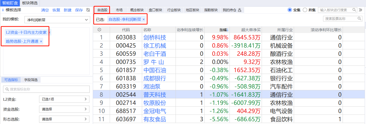Open stock 罗牛山

coord(154,62)
